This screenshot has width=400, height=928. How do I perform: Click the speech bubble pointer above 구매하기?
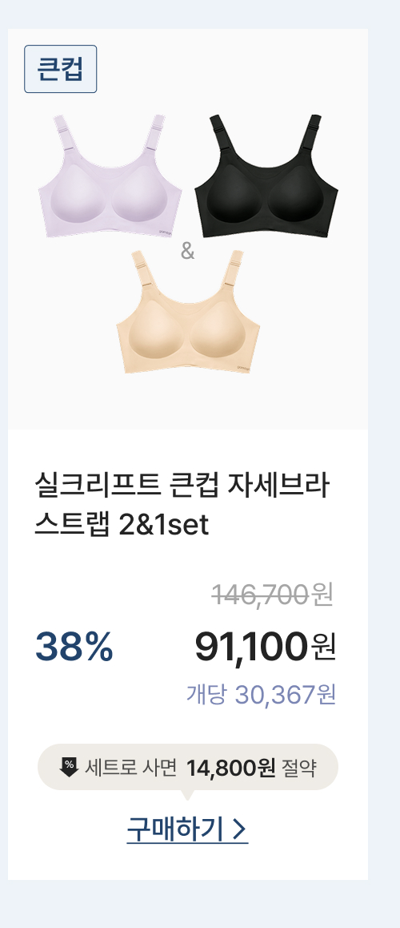click(x=188, y=795)
